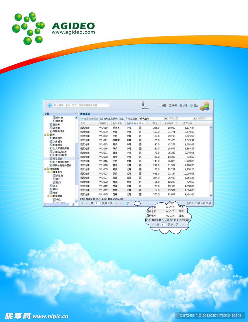Click the About (关于) info icon

pyautogui.click(x=181, y=106)
